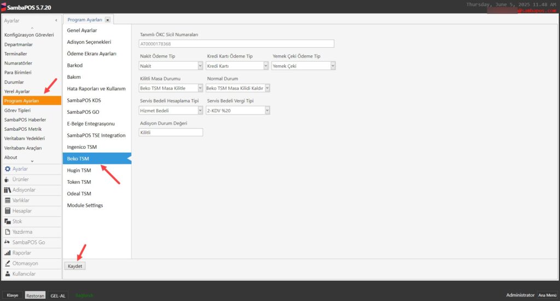
Task: Click the Kullanıcılar person icon
Action: coord(7,274)
